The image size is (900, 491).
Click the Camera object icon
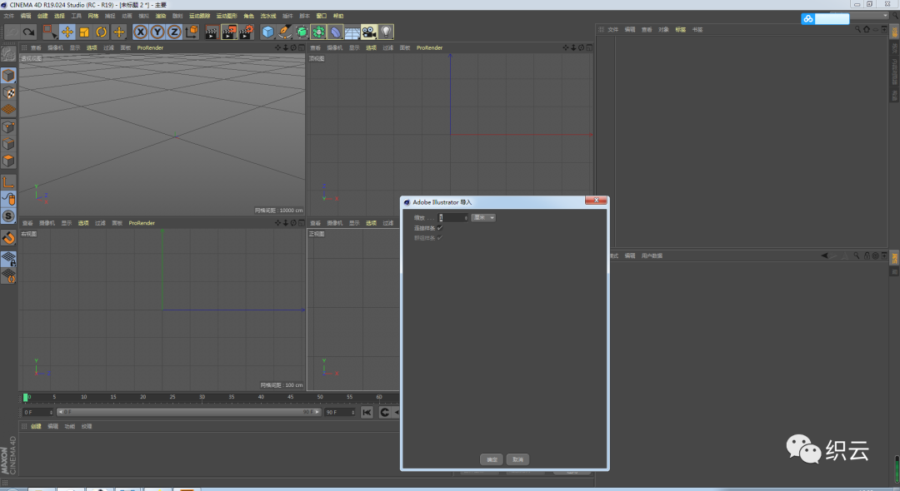click(x=369, y=32)
